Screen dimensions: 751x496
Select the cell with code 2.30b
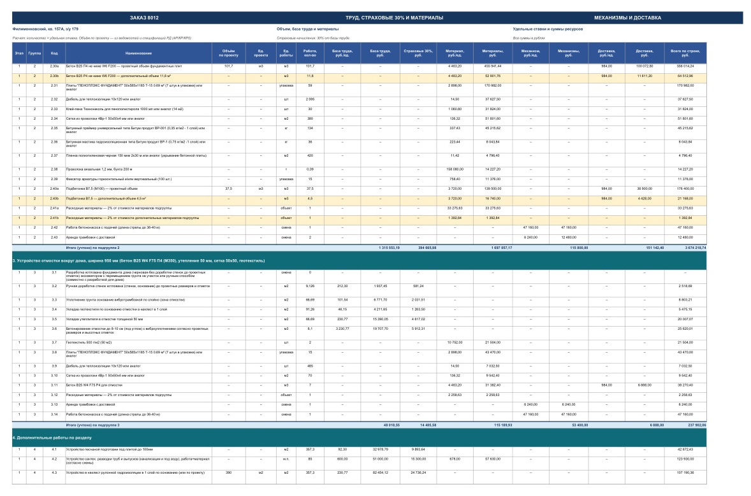(54, 76)
